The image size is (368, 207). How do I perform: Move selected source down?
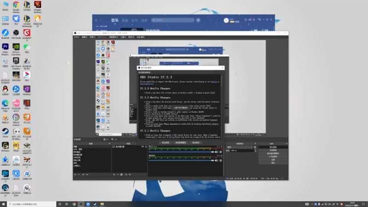tap(130, 175)
